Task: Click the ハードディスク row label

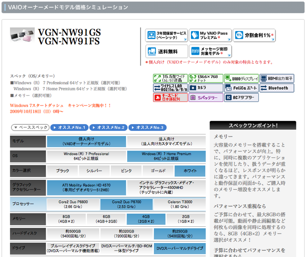Action: click(28, 234)
